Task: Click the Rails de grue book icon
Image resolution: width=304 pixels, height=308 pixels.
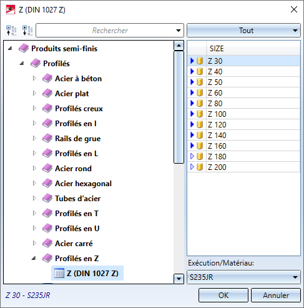Action: point(47,139)
